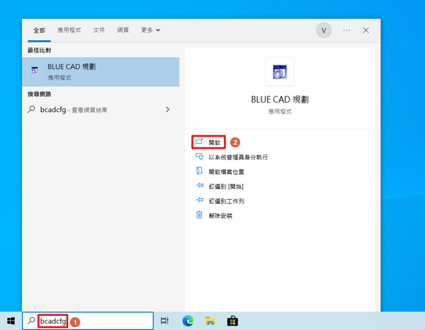Viewport: 425px width, 330px height.
Task: Open Task View on the taskbar
Action: [164, 321]
